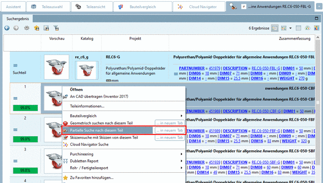Click the Teileauswahl tab stack icon
Screen dimensions: 323x183
[x=34, y=7]
